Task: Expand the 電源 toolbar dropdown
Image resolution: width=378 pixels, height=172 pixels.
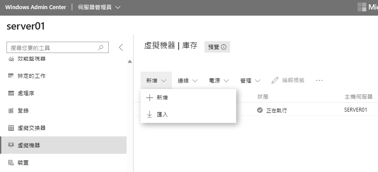Action: tap(219, 81)
